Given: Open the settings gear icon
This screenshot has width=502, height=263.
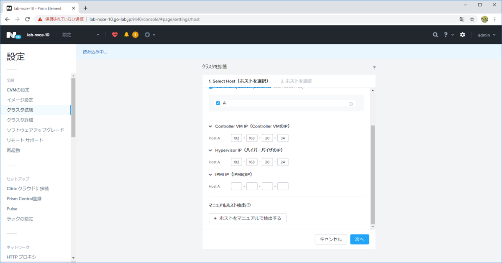Looking at the screenshot, I should (x=462, y=35).
